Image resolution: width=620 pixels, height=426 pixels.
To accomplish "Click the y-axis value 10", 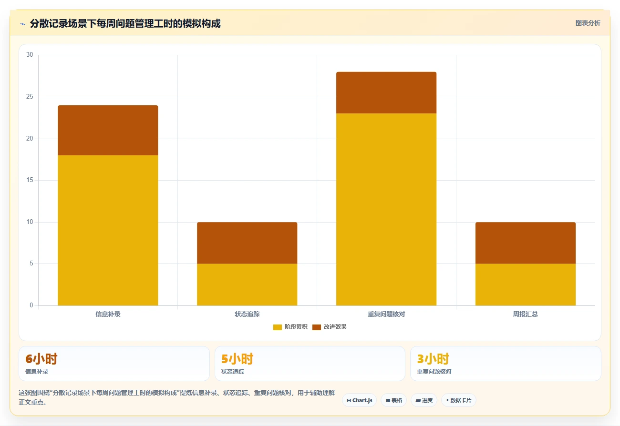I will pyautogui.click(x=30, y=222).
